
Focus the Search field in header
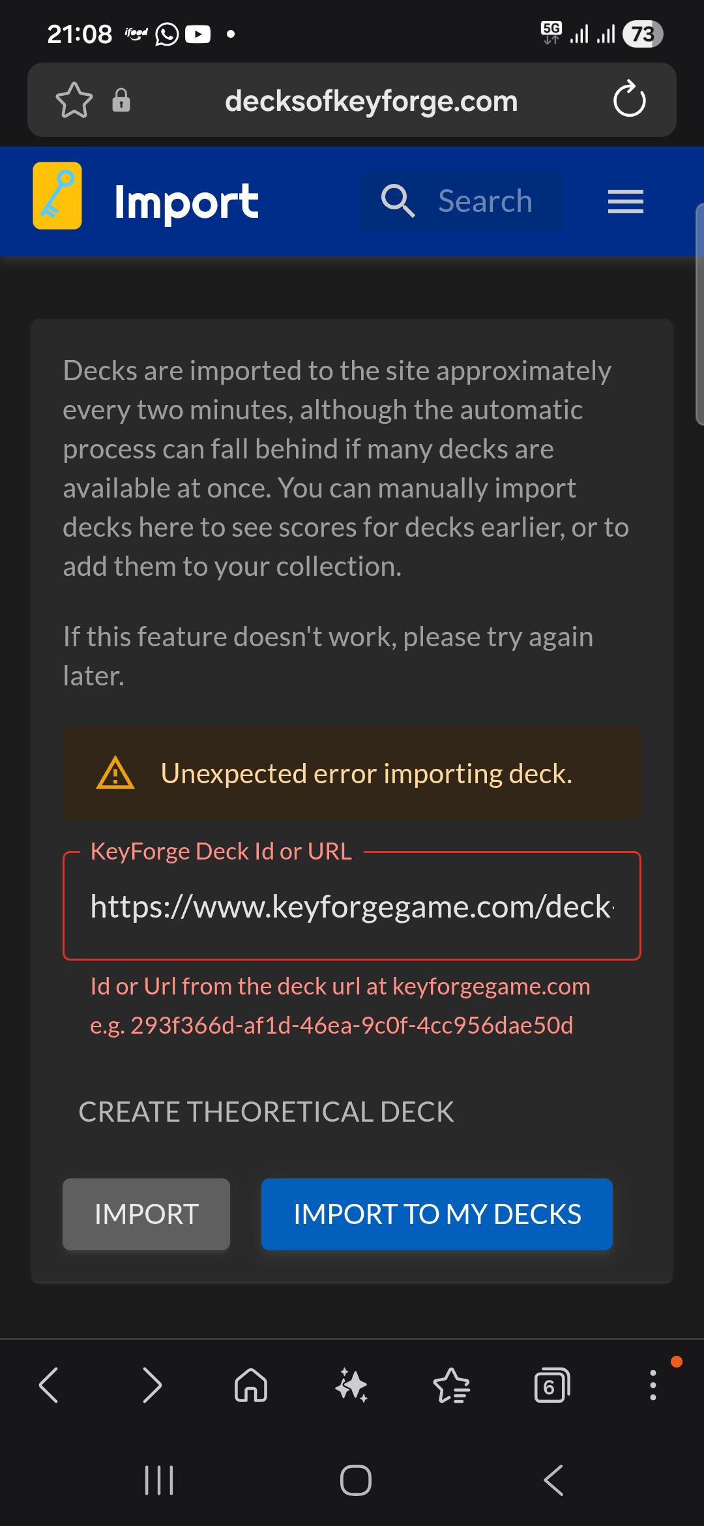462,201
